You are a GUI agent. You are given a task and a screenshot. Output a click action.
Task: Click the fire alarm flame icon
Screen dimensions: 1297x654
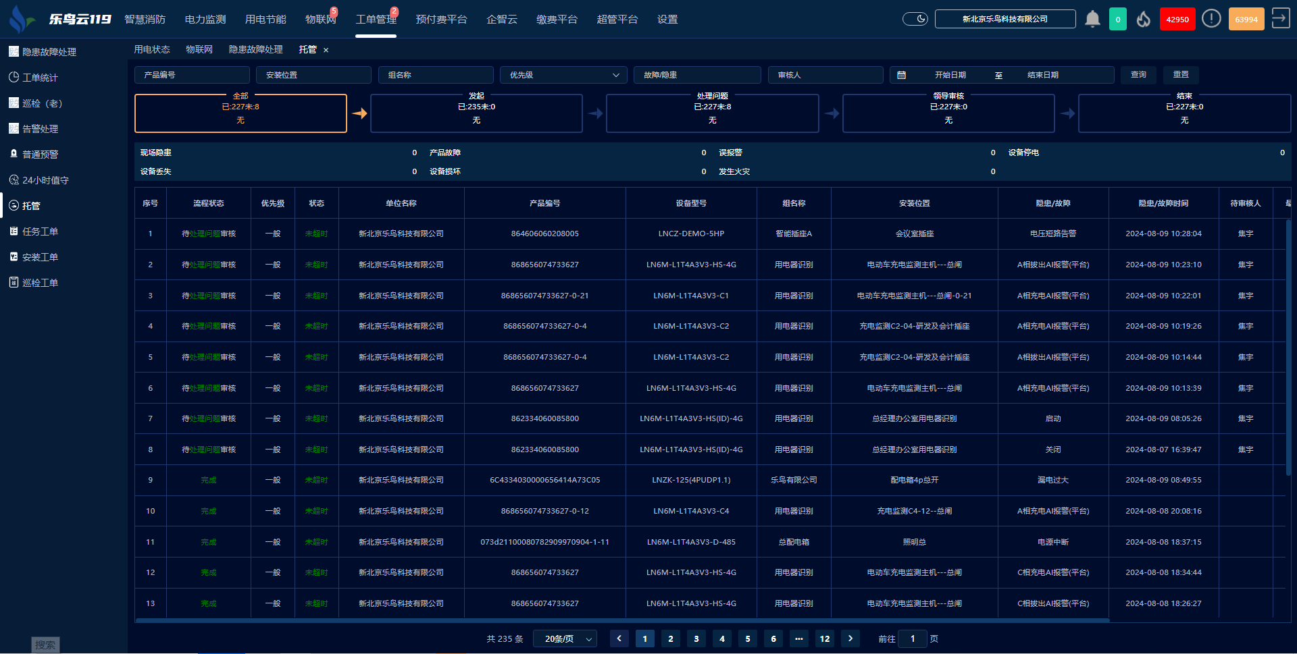[x=1143, y=19]
